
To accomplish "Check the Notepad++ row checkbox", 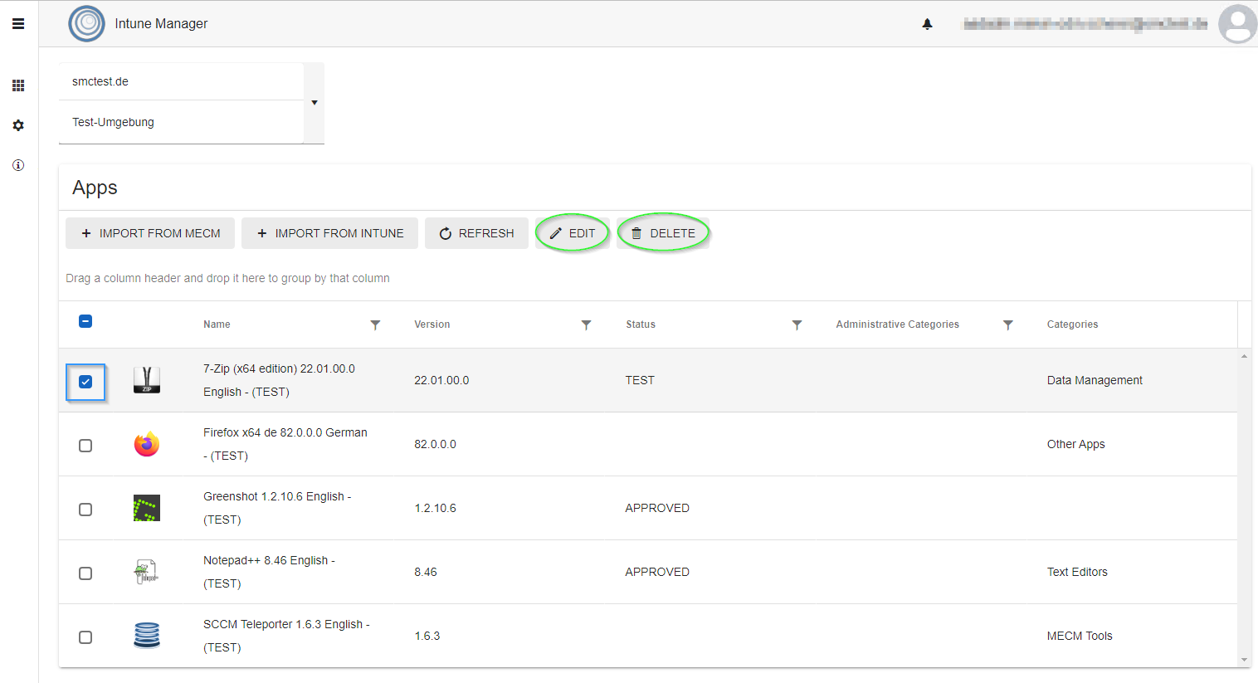I will tap(85, 573).
